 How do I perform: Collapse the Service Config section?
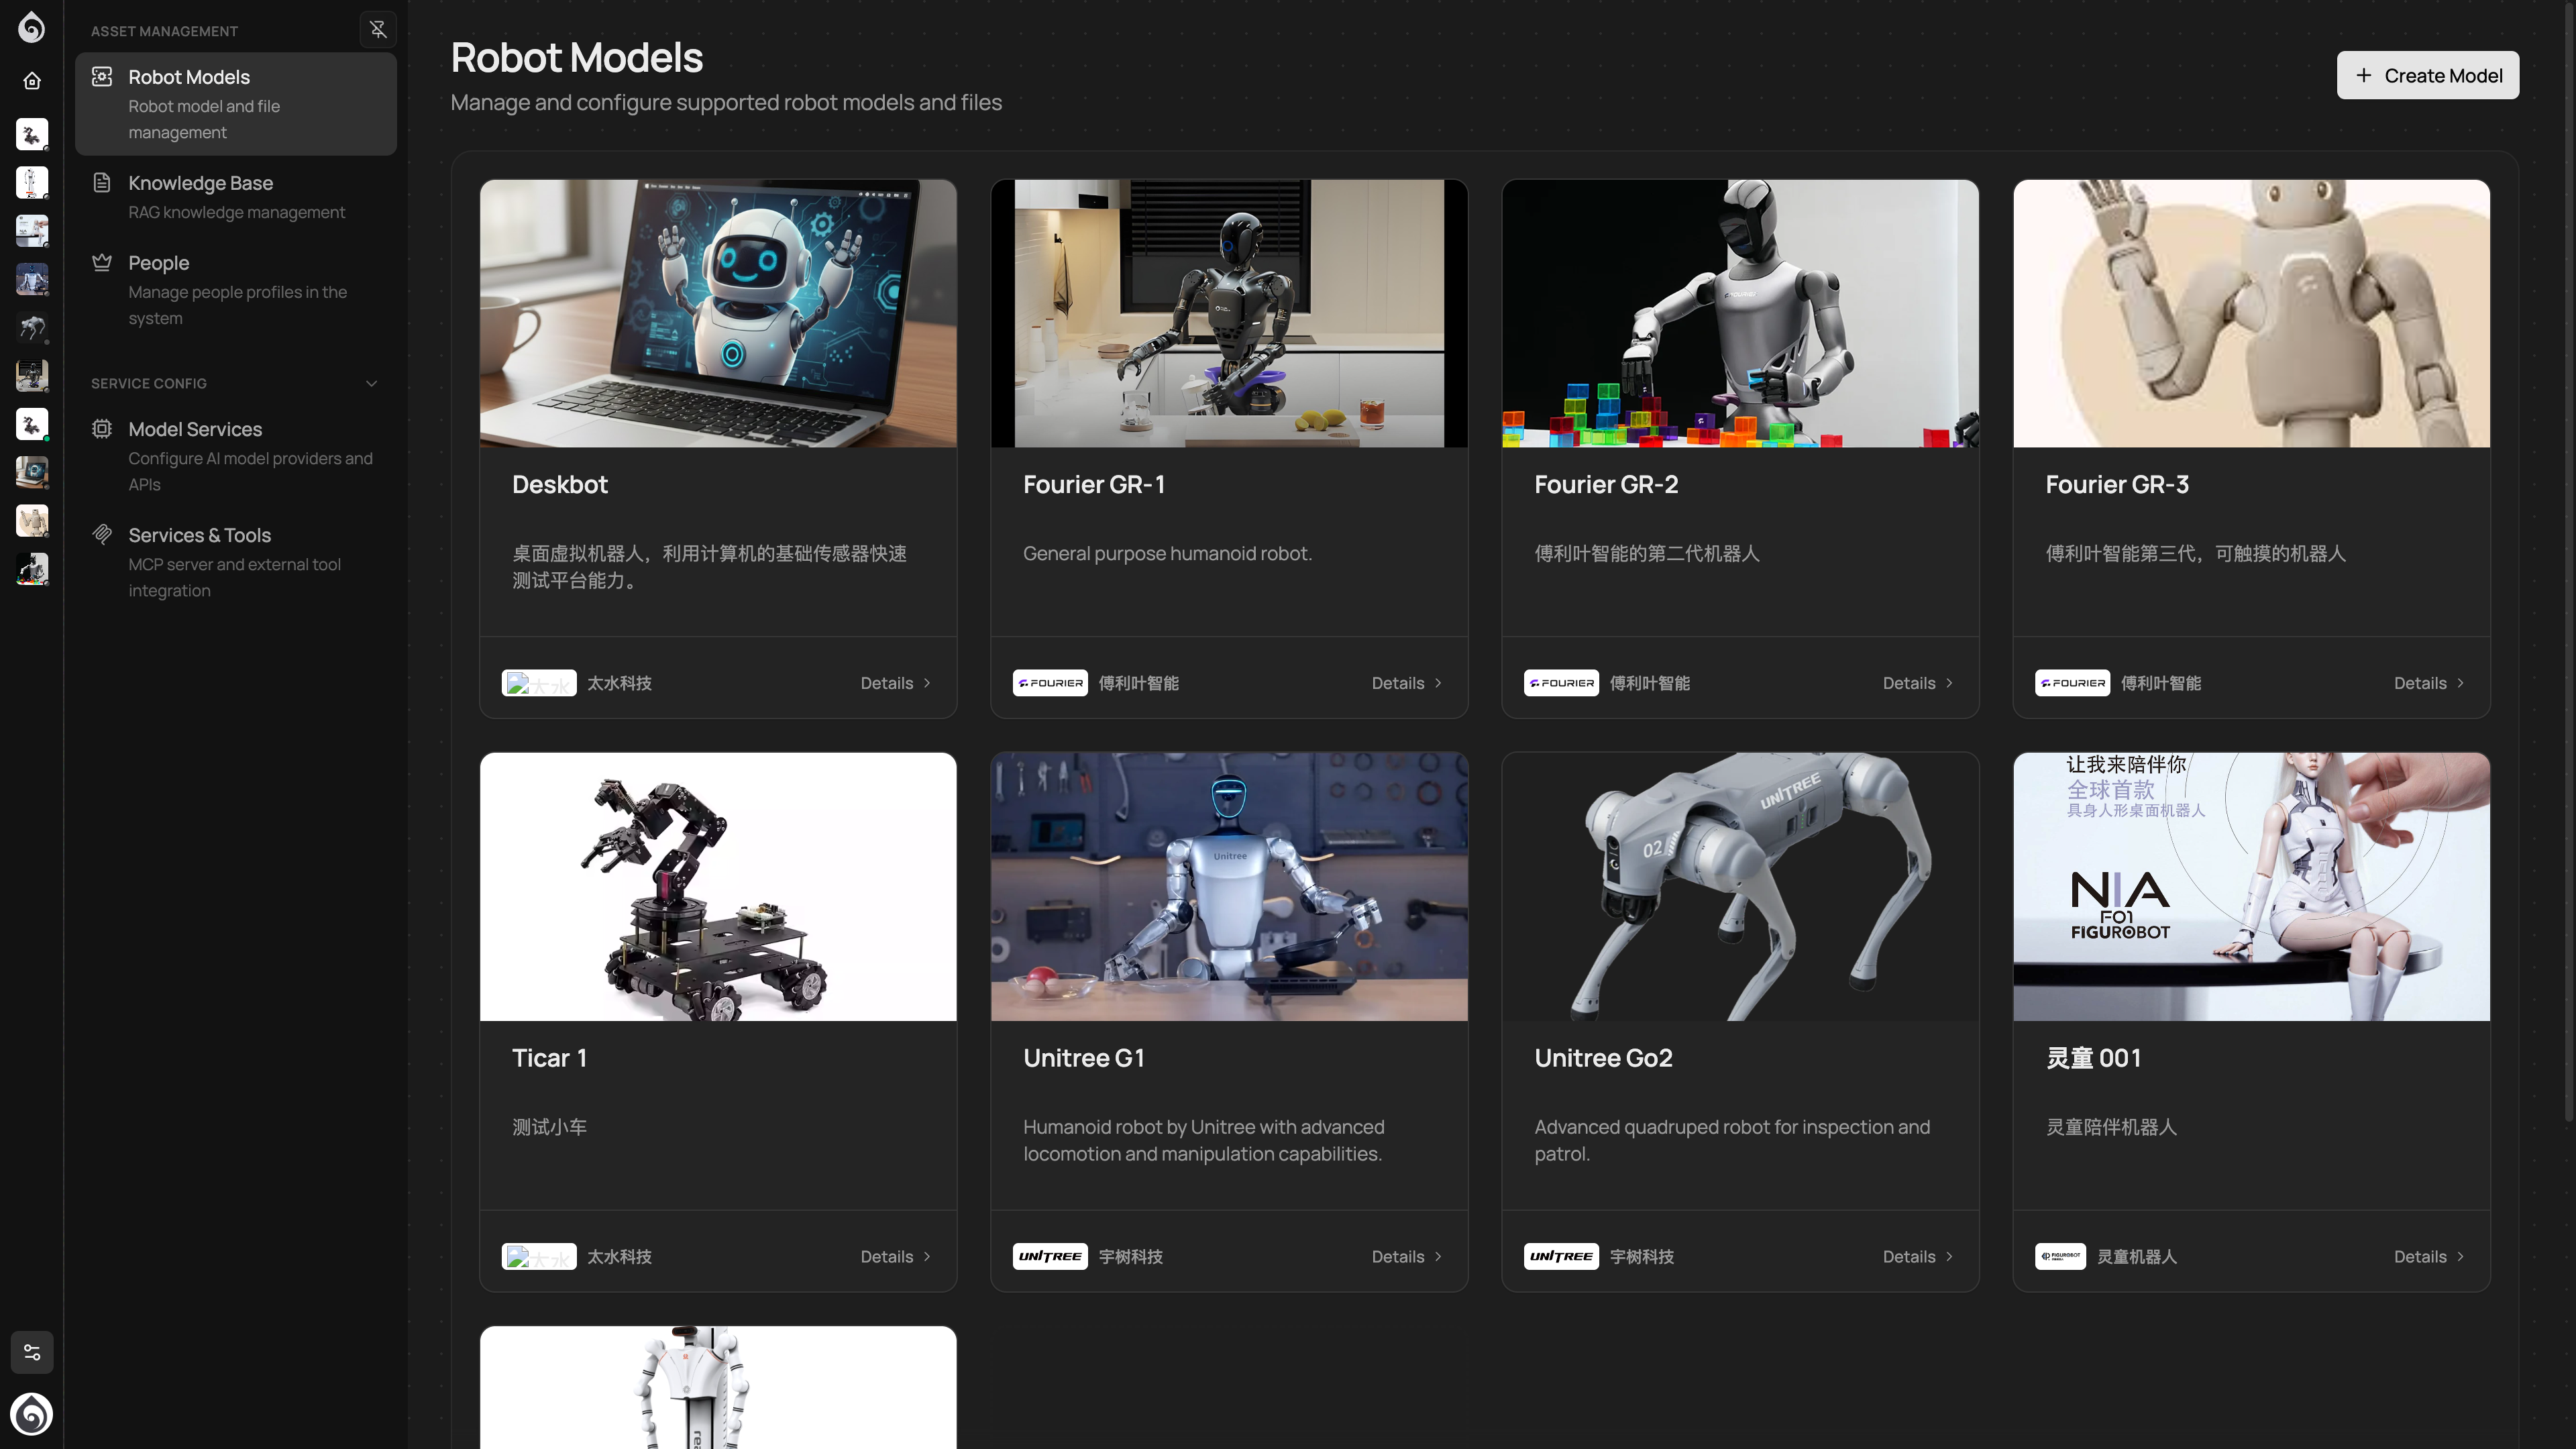click(371, 384)
